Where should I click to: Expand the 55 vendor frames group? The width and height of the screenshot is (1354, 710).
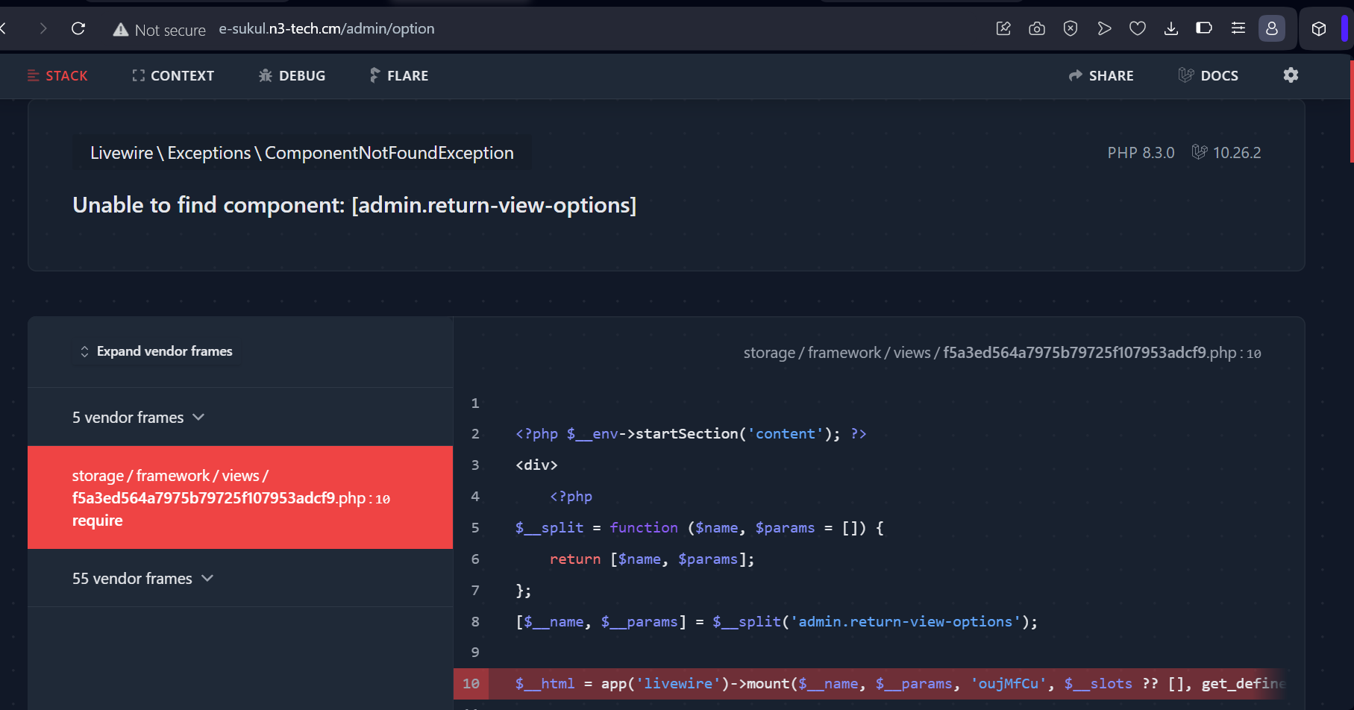point(142,579)
